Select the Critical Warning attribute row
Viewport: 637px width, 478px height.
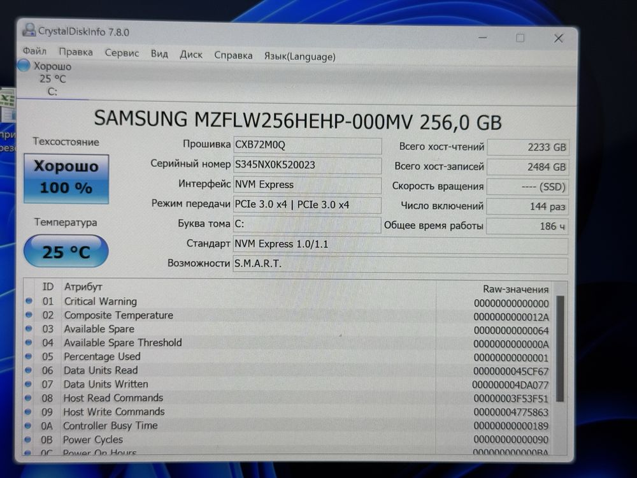pos(287,302)
